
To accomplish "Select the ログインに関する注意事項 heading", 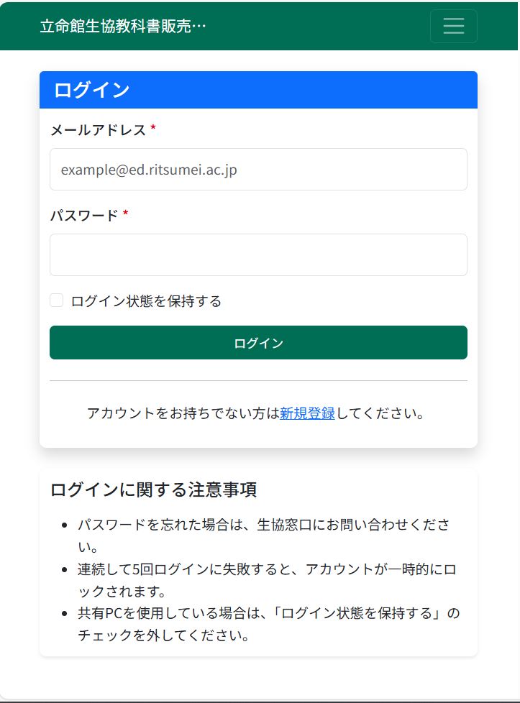I will coord(154,490).
